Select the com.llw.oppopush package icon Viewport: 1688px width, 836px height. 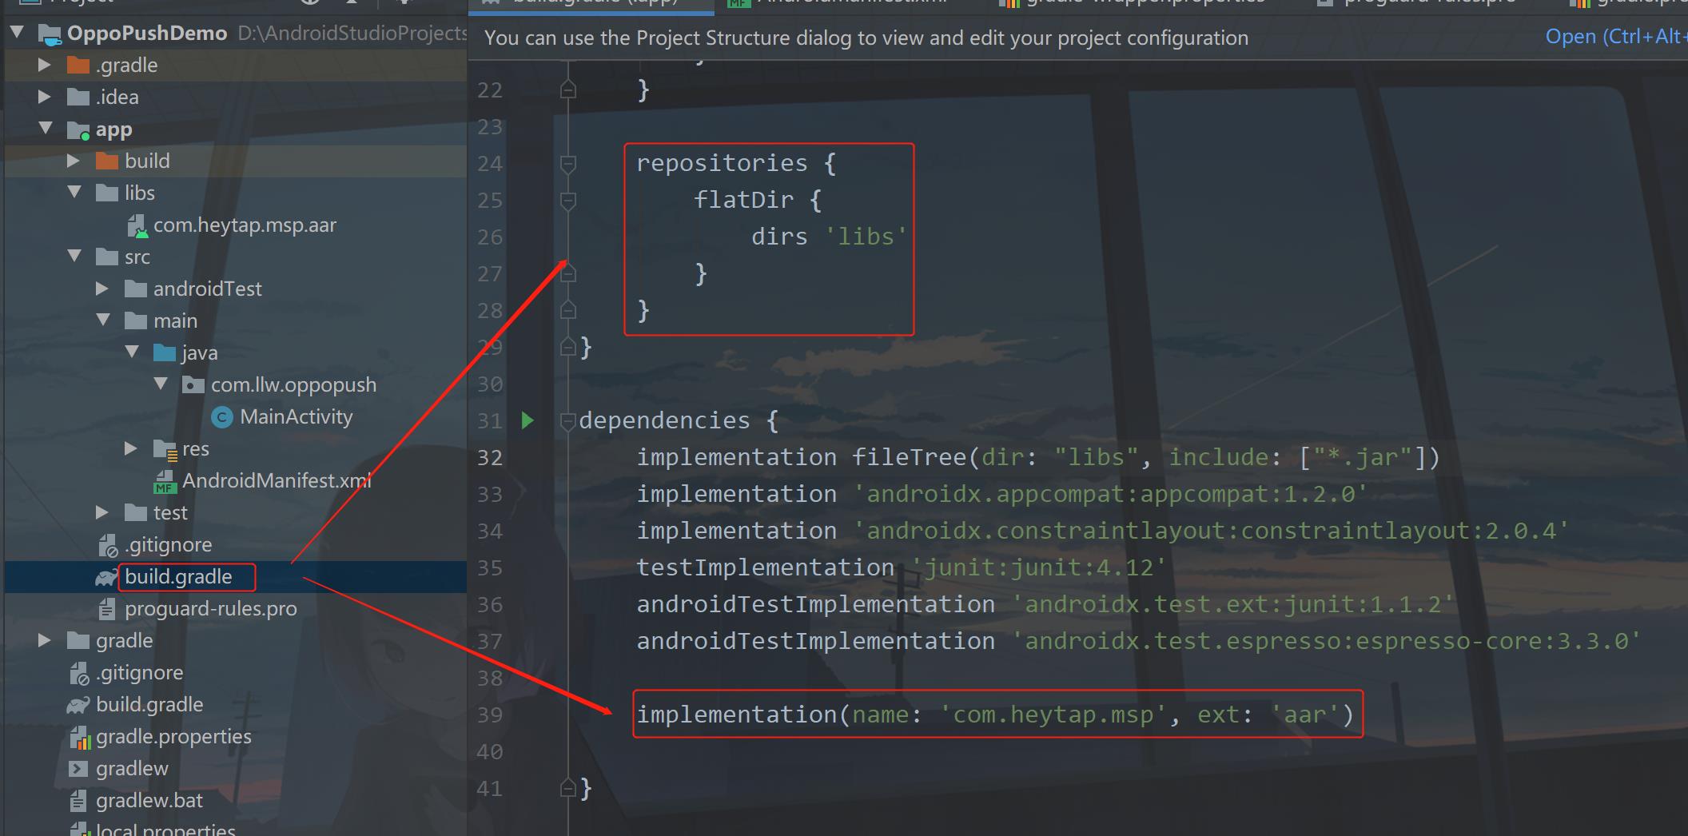193,384
